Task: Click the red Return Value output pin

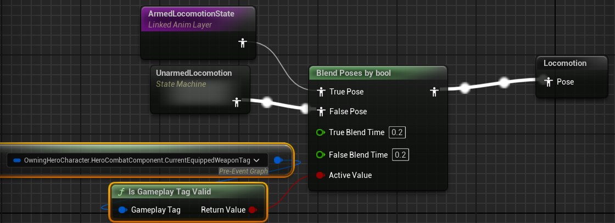Action: pos(253,210)
